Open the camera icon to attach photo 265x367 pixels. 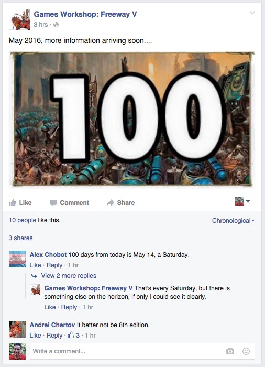click(230, 351)
